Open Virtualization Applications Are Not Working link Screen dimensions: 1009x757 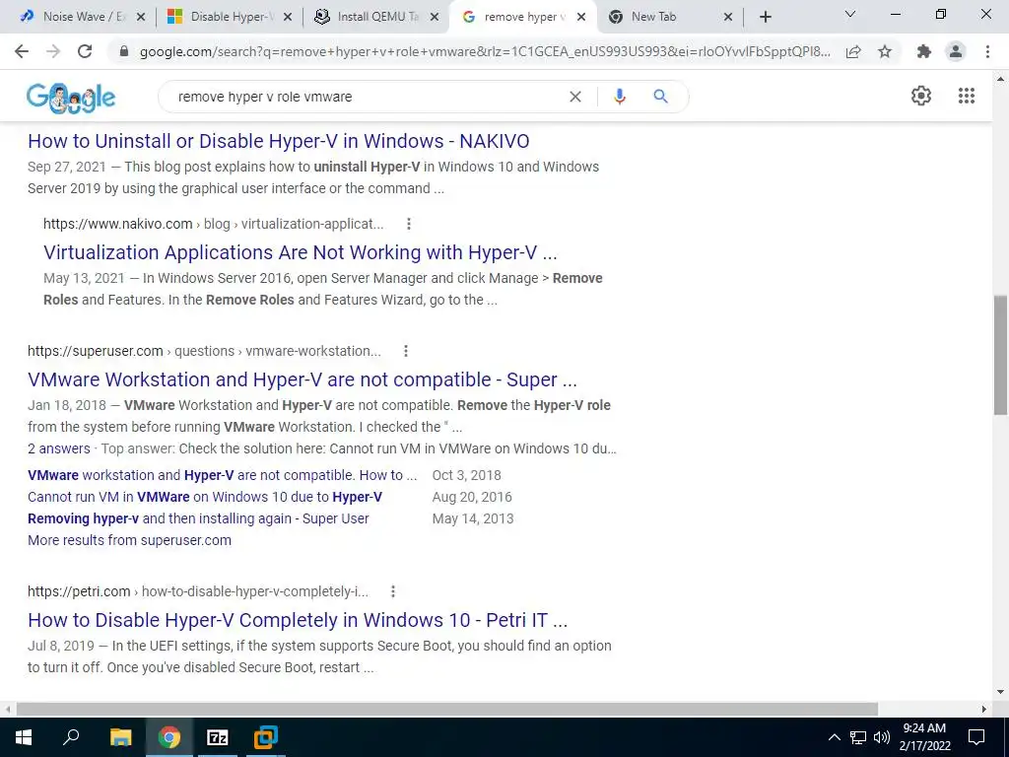click(x=300, y=252)
